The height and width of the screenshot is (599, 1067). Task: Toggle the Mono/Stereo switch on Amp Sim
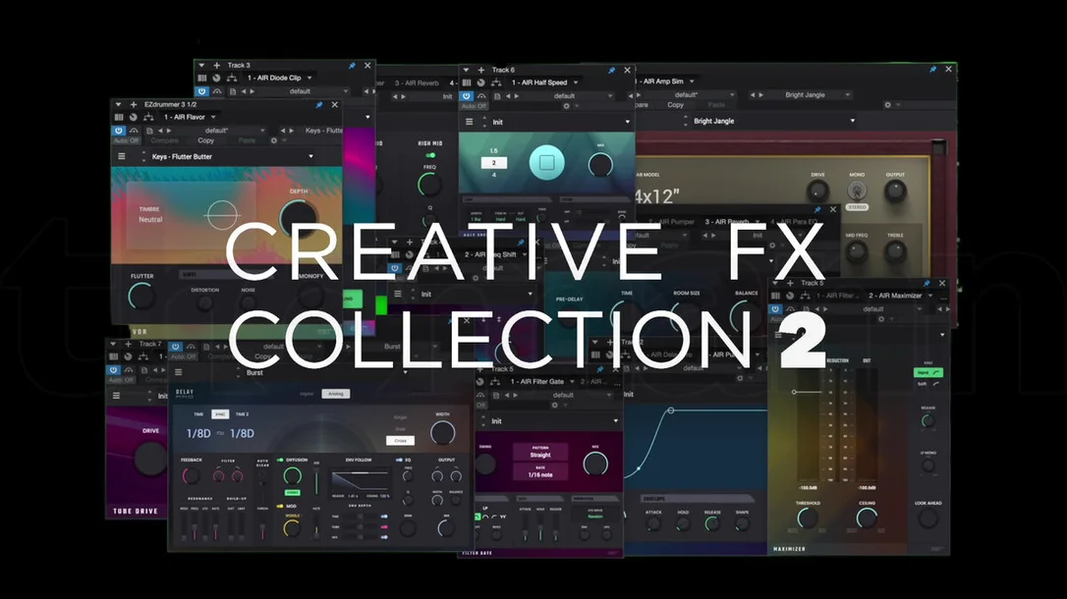pos(857,206)
